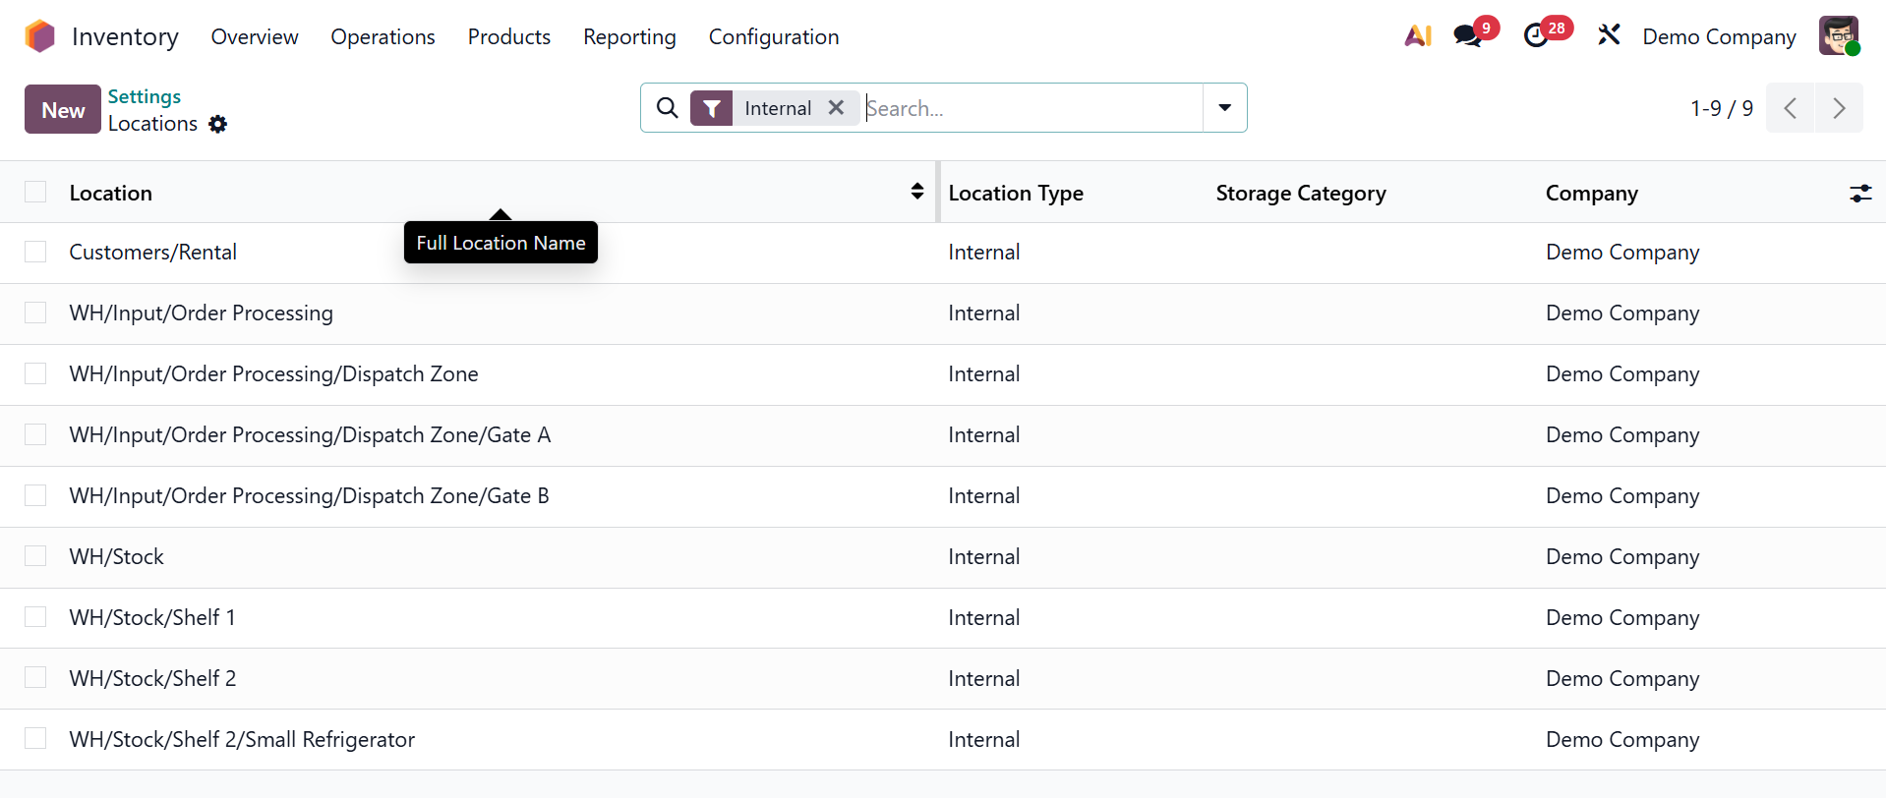The image size is (1886, 798).
Task: Check the Small Refrigerator row checkbox
Action: point(35,739)
